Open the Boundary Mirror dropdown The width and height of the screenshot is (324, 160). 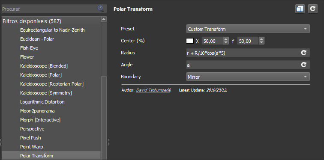(x=248, y=77)
